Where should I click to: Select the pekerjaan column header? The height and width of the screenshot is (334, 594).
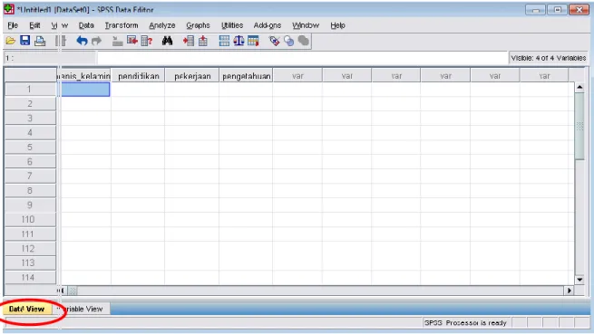pyautogui.click(x=192, y=76)
